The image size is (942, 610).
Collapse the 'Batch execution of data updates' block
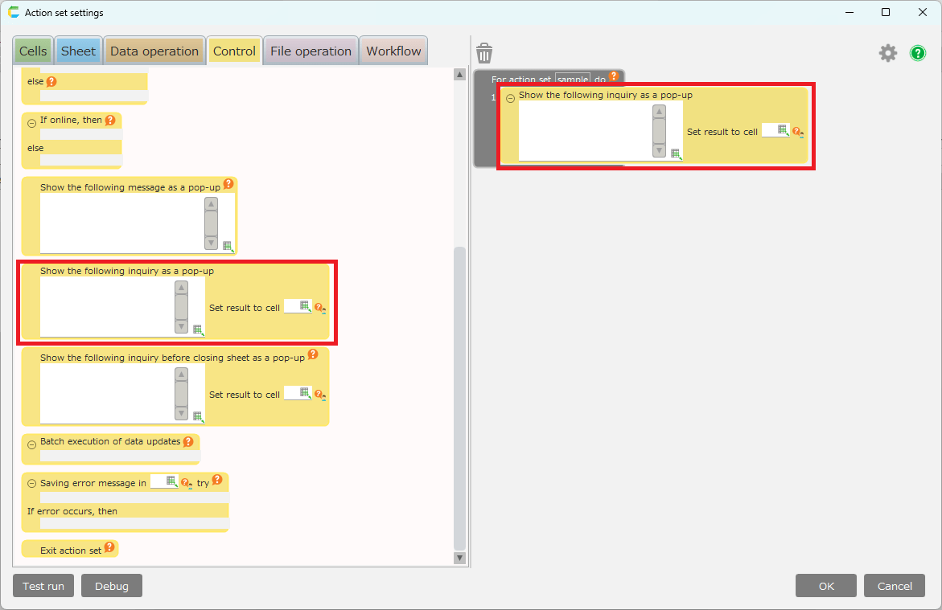(32, 445)
